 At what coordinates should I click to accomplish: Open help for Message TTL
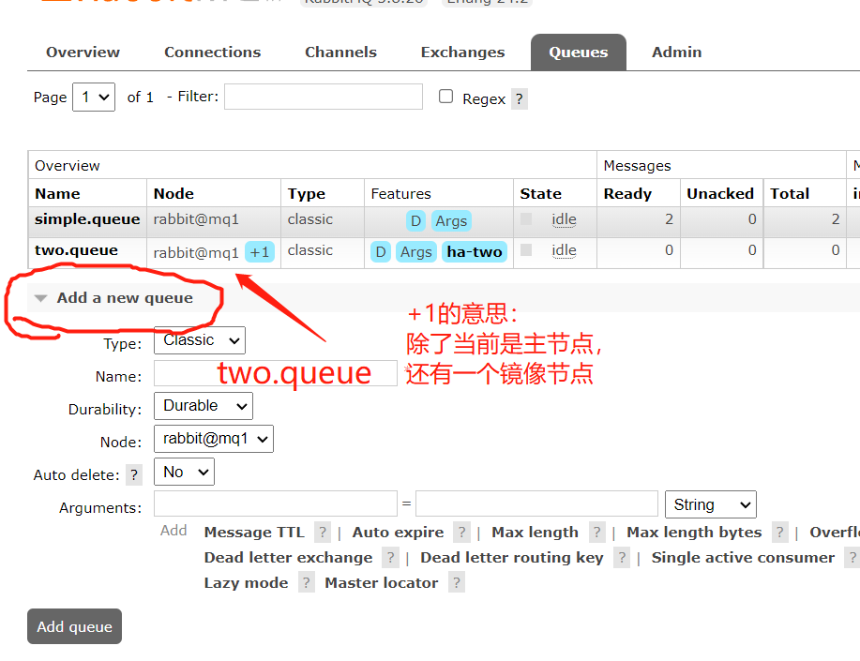click(323, 533)
